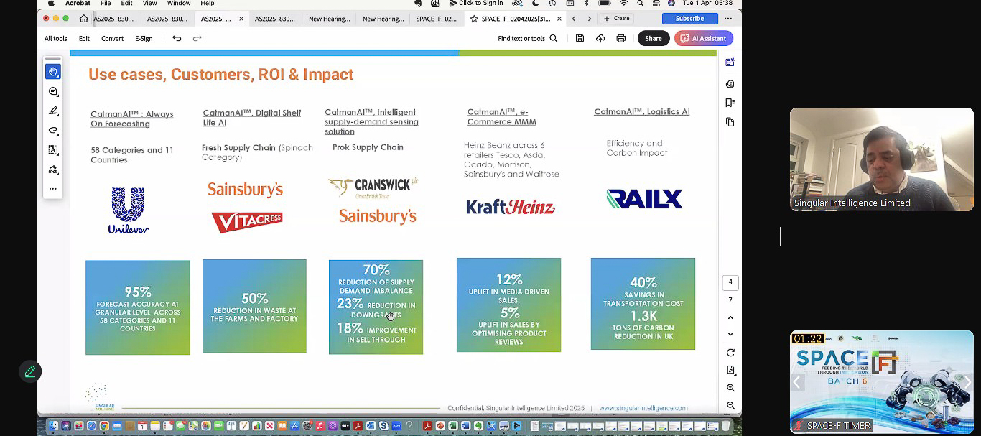Switch to the SPACE_F_02... tab
981x436 pixels.
click(436, 19)
